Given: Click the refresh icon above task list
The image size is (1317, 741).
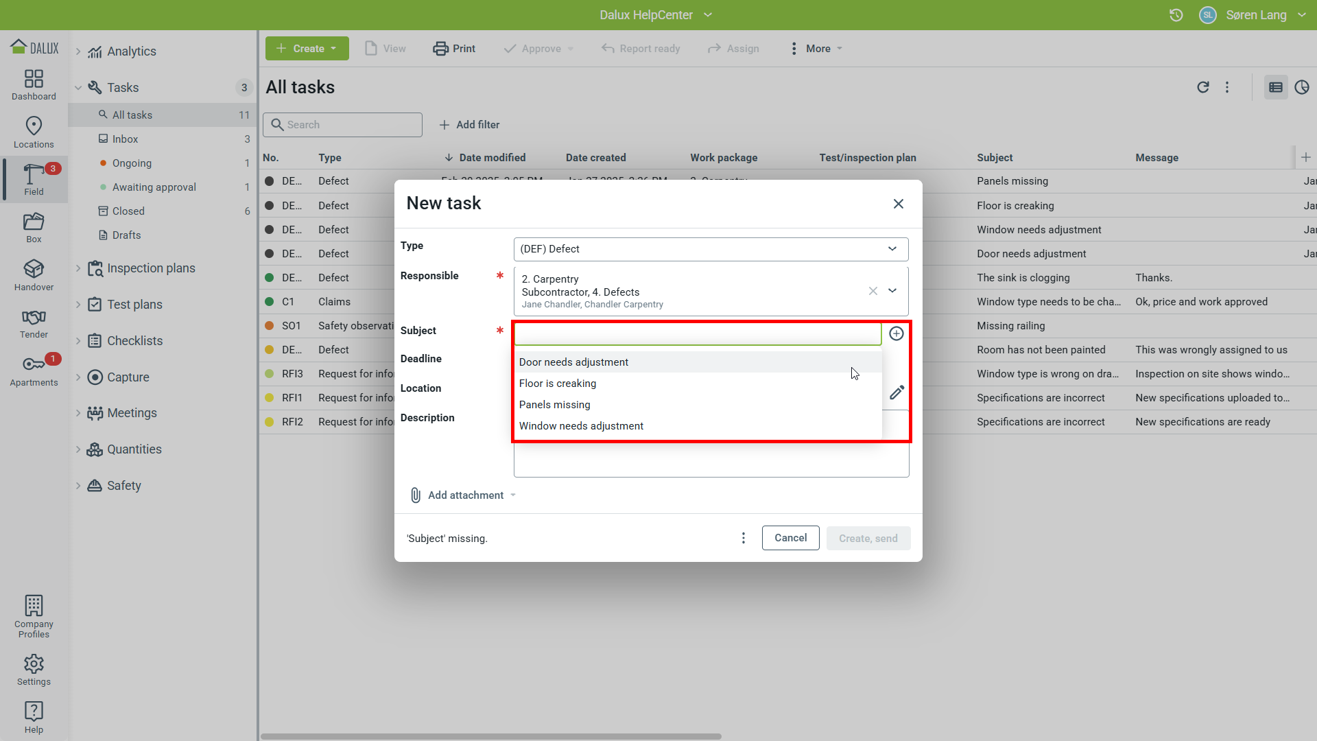Looking at the screenshot, I should tap(1202, 87).
